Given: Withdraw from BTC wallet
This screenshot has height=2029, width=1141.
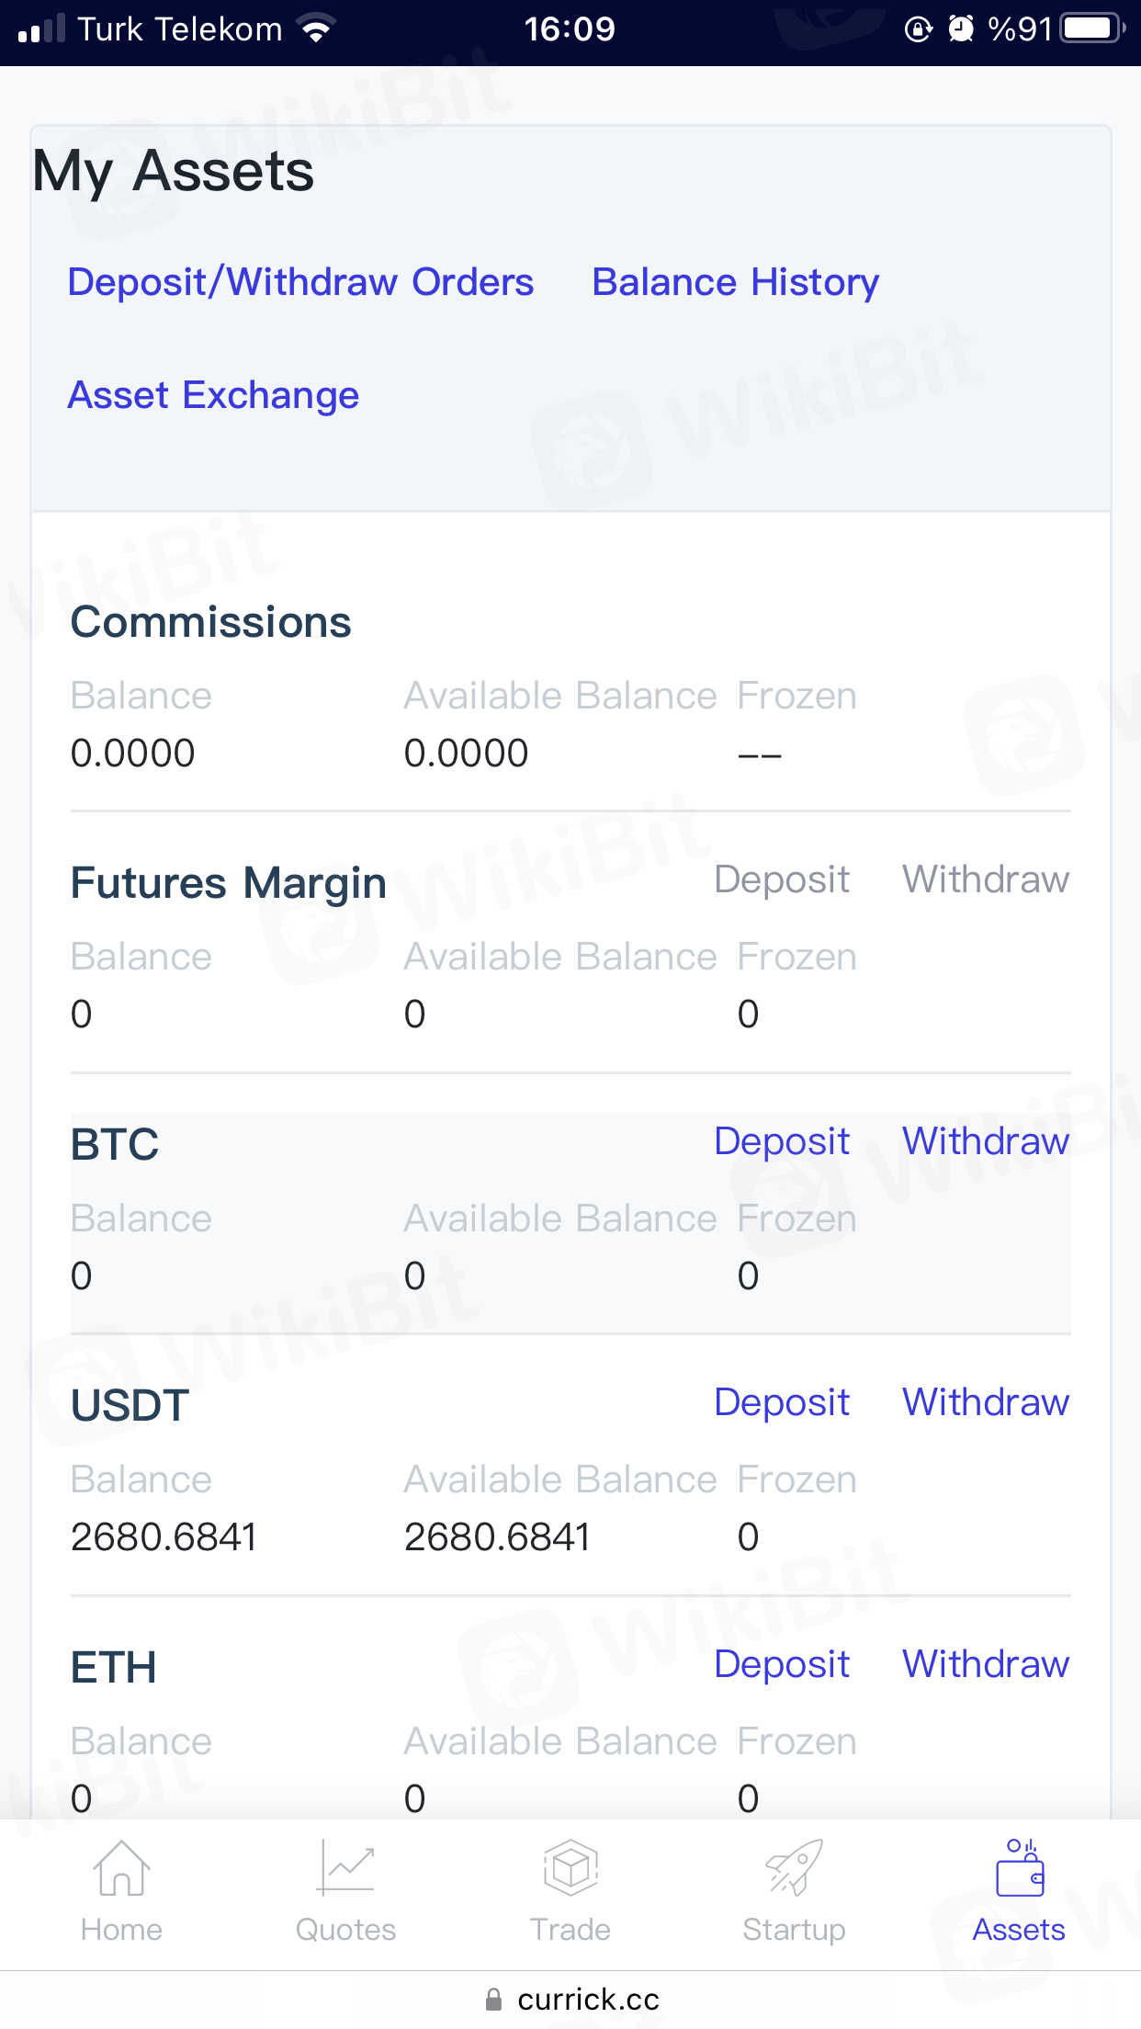Looking at the screenshot, I should (986, 1141).
